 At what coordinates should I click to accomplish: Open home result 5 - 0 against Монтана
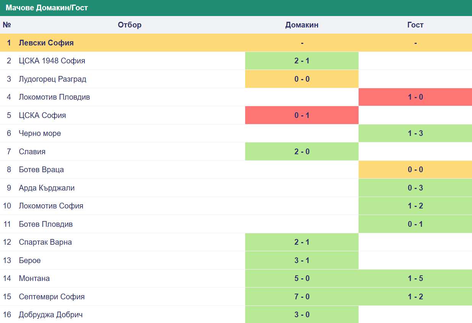point(302,278)
